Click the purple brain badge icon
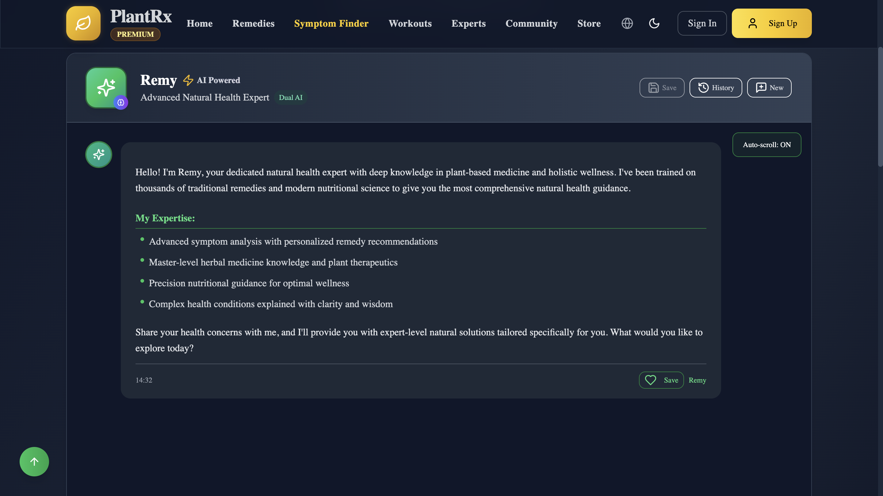This screenshot has width=883, height=496. pos(121,102)
